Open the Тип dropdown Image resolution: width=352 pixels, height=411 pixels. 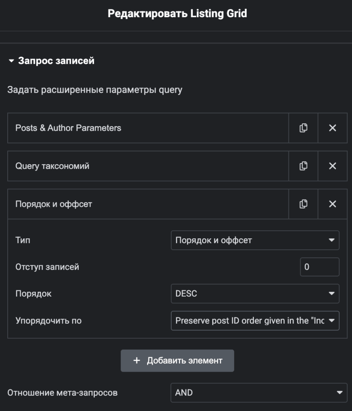click(x=255, y=240)
